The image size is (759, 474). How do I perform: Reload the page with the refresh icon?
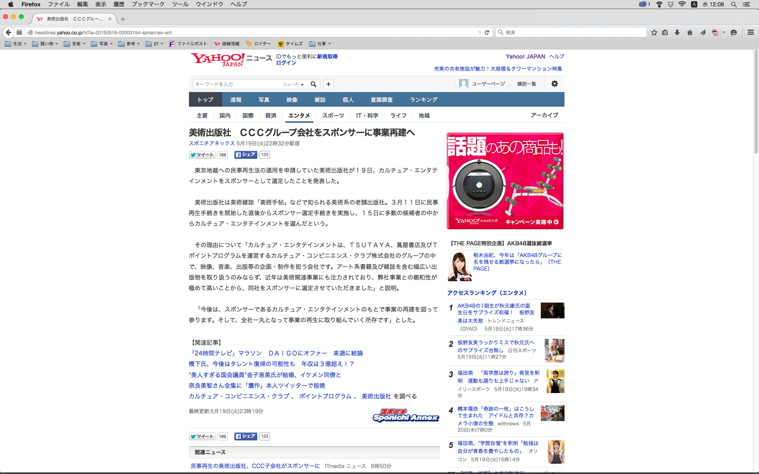pos(487,32)
